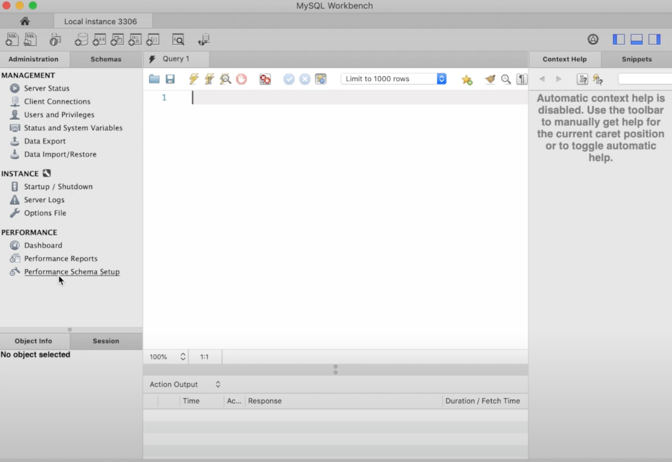Rollback transaction X icon
Screen dimensions: 672x462
click(x=305, y=79)
